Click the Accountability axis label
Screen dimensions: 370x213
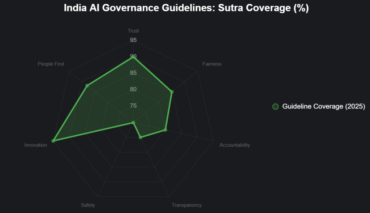tap(235, 145)
